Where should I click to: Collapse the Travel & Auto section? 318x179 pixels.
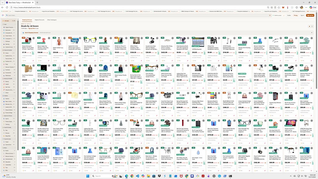click(9, 139)
